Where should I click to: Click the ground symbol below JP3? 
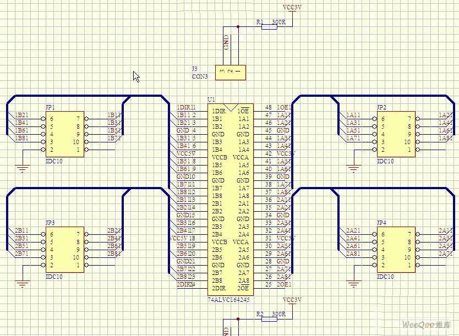[22, 284]
